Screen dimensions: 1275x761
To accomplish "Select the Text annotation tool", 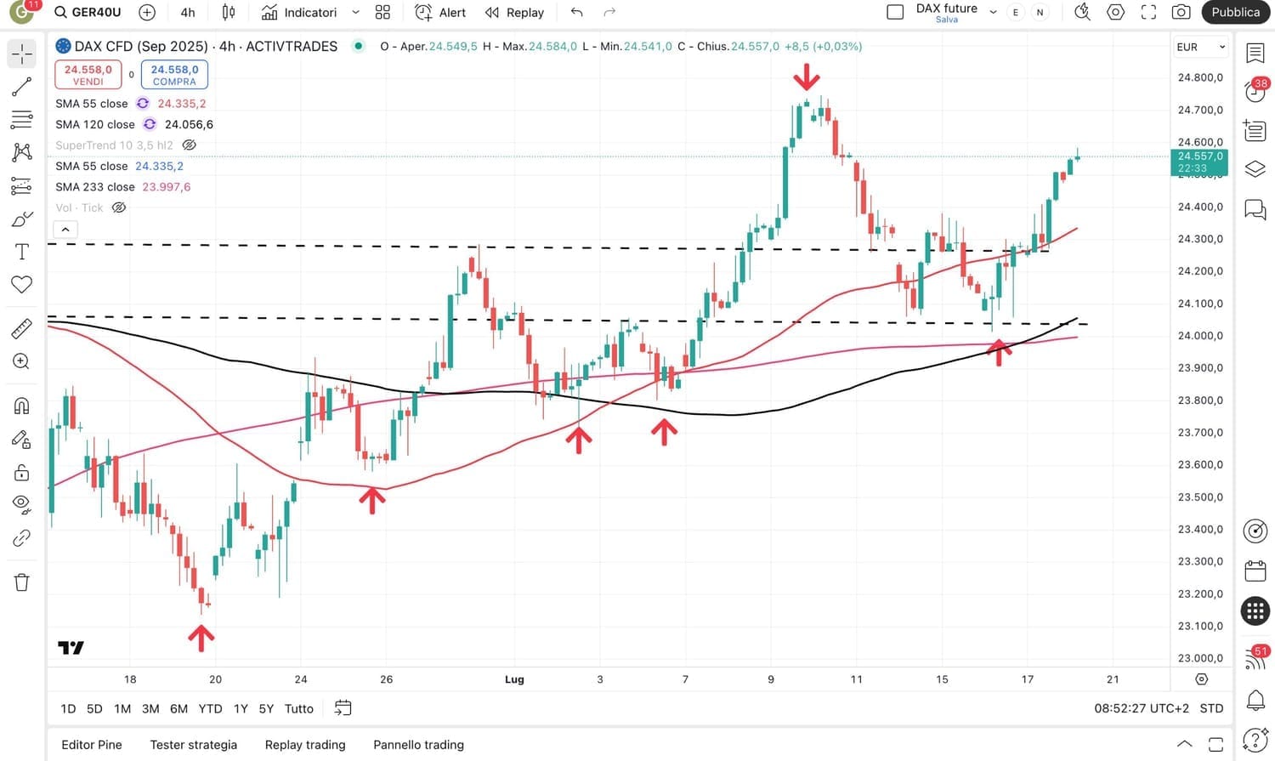I will 22,252.
